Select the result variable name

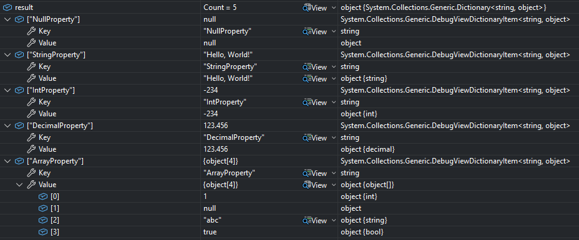click(24, 7)
